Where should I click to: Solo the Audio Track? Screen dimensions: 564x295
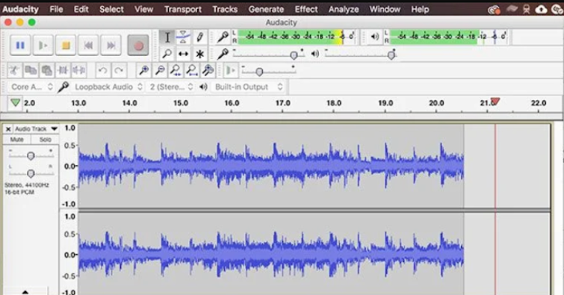(x=45, y=139)
